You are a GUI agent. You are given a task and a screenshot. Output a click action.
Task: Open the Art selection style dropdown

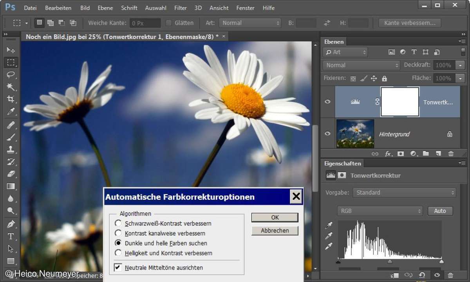(250, 23)
